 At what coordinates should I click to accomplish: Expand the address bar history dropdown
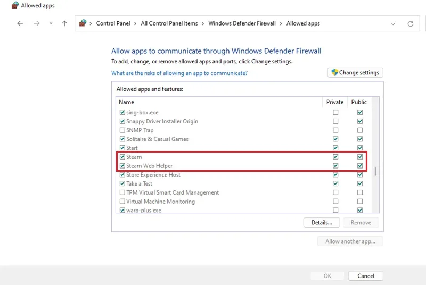coord(393,24)
